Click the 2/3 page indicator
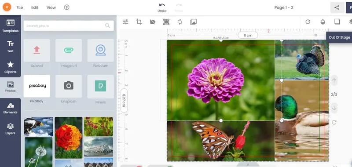 tap(334, 94)
